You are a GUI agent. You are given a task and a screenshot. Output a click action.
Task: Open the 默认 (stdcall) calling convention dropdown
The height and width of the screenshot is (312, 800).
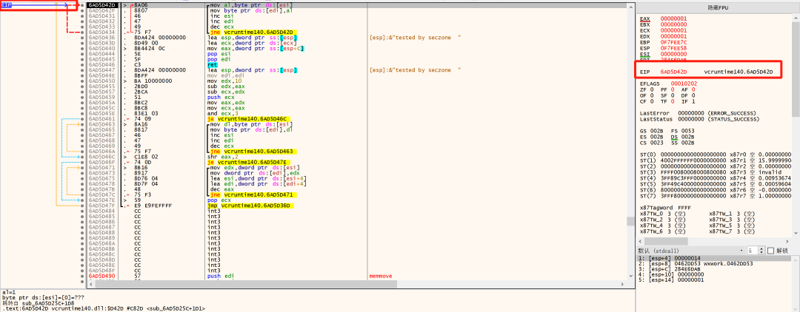(x=689, y=251)
